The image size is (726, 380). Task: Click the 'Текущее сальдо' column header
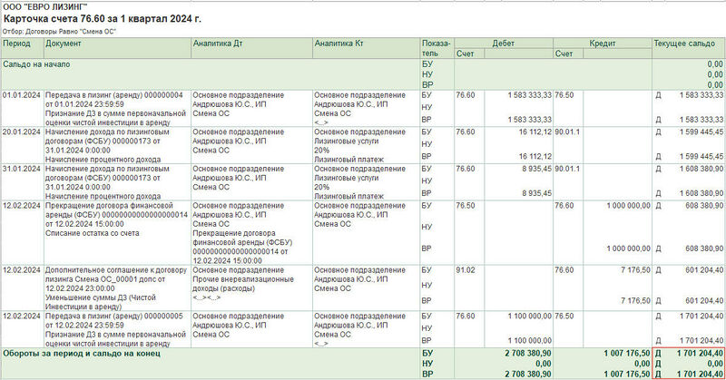(688, 43)
